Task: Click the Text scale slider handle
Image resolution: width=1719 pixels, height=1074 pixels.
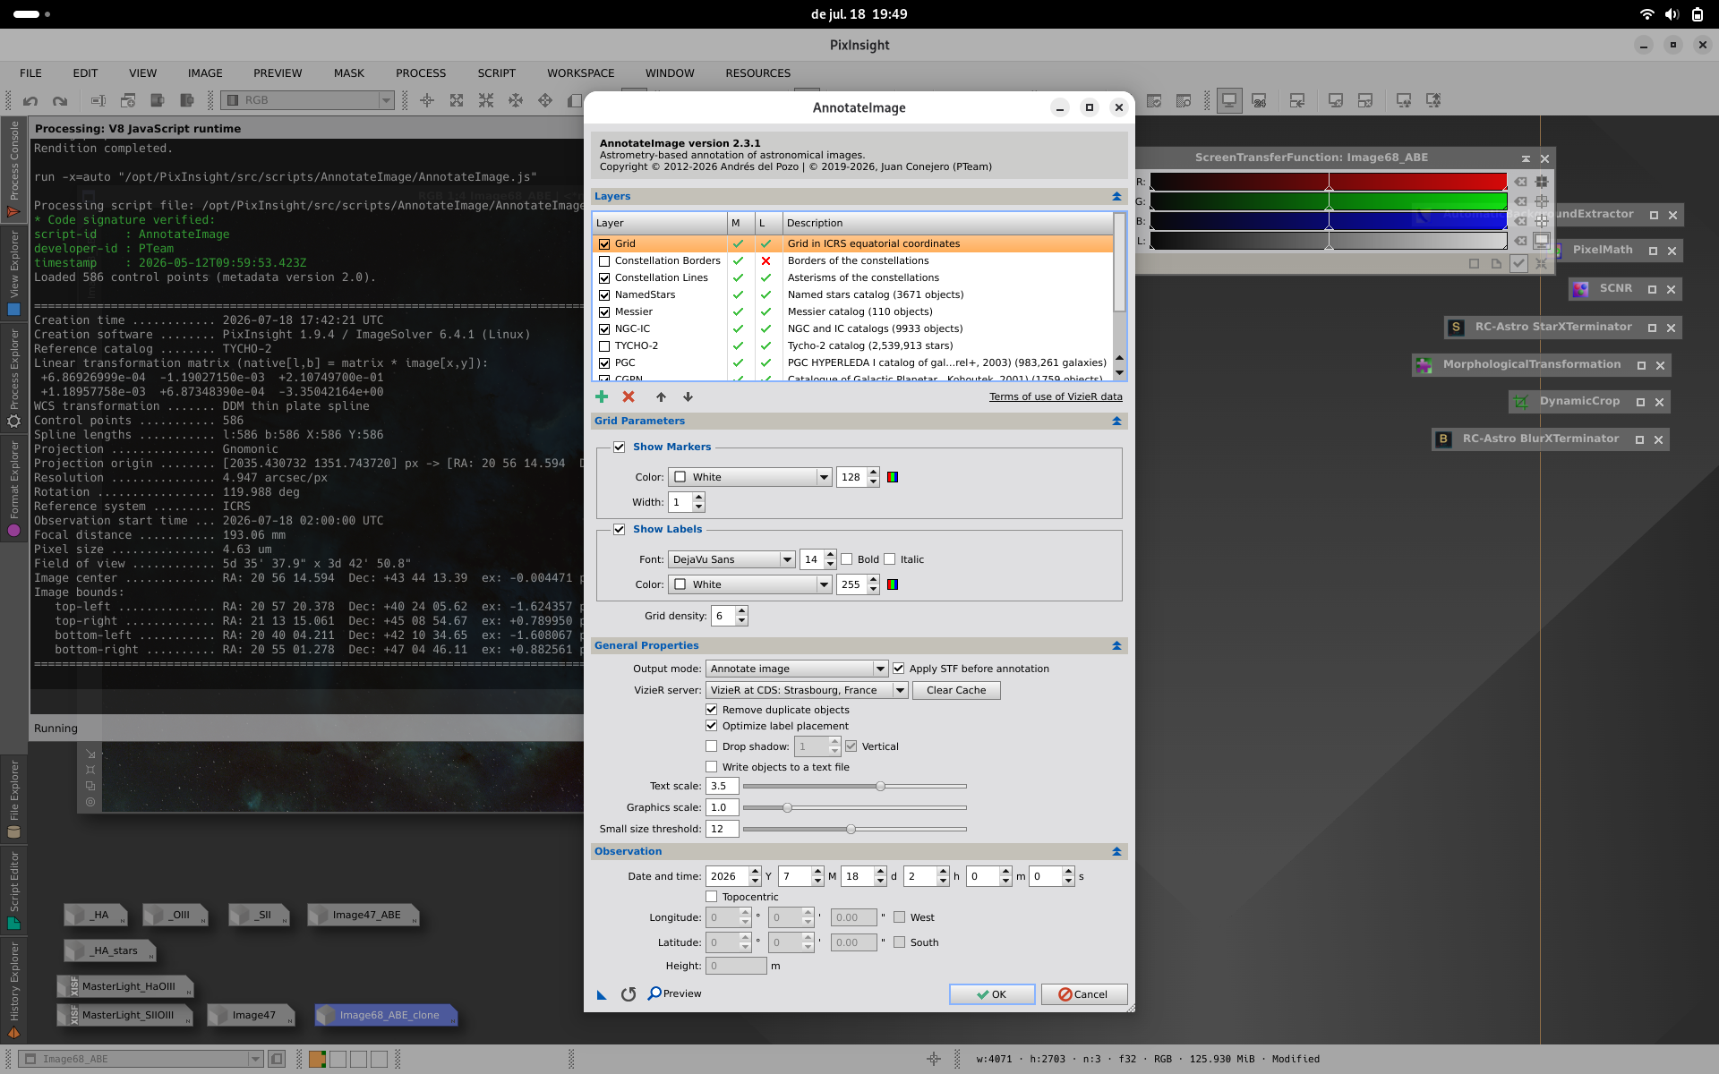Action: point(880,786)
